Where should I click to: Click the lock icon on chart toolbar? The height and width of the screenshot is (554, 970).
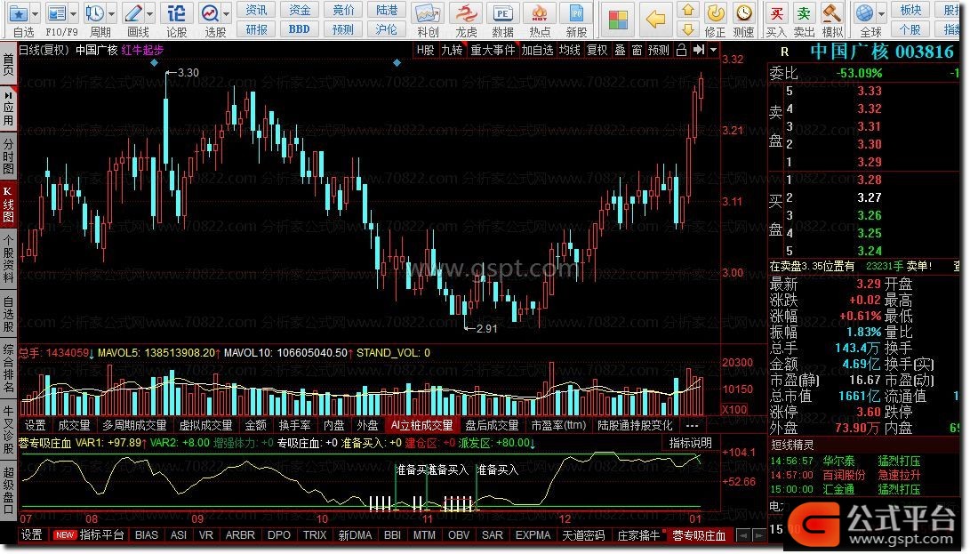pyautogui.click(x=681, y=50)
